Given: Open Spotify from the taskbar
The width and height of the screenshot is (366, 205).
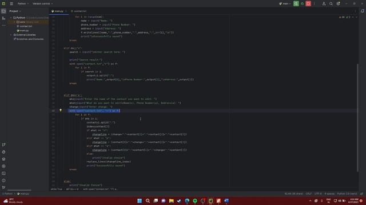Looking at the screenshot, I should (195, 200).
